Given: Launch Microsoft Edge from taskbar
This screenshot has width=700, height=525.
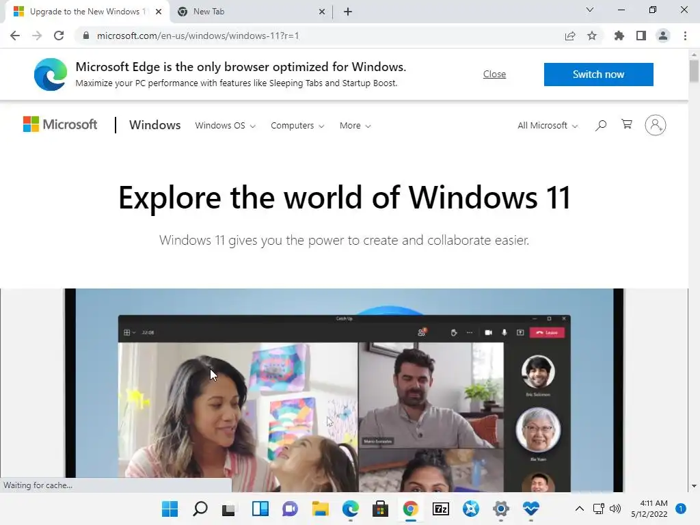Looking at the screenshot, I should [351, 509].
